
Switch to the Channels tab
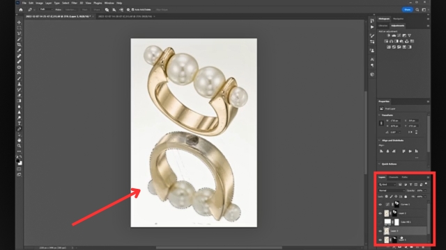pyautogui.click(x=393, y=178)
